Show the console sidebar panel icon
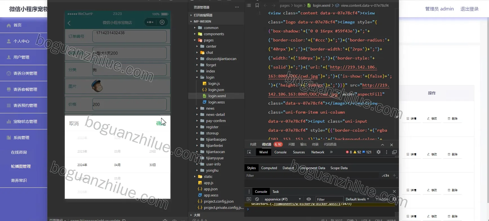Viewport: 489px width, 221px height. [x=249, y=199]
